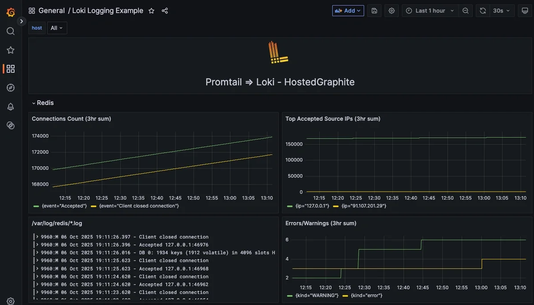Open the host variable All dropdown
This screenshot has width=534, height=305.
coord(57,28)
